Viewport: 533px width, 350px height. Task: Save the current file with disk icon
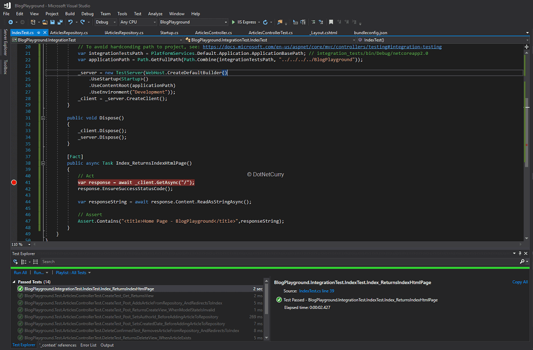[52, 22]
